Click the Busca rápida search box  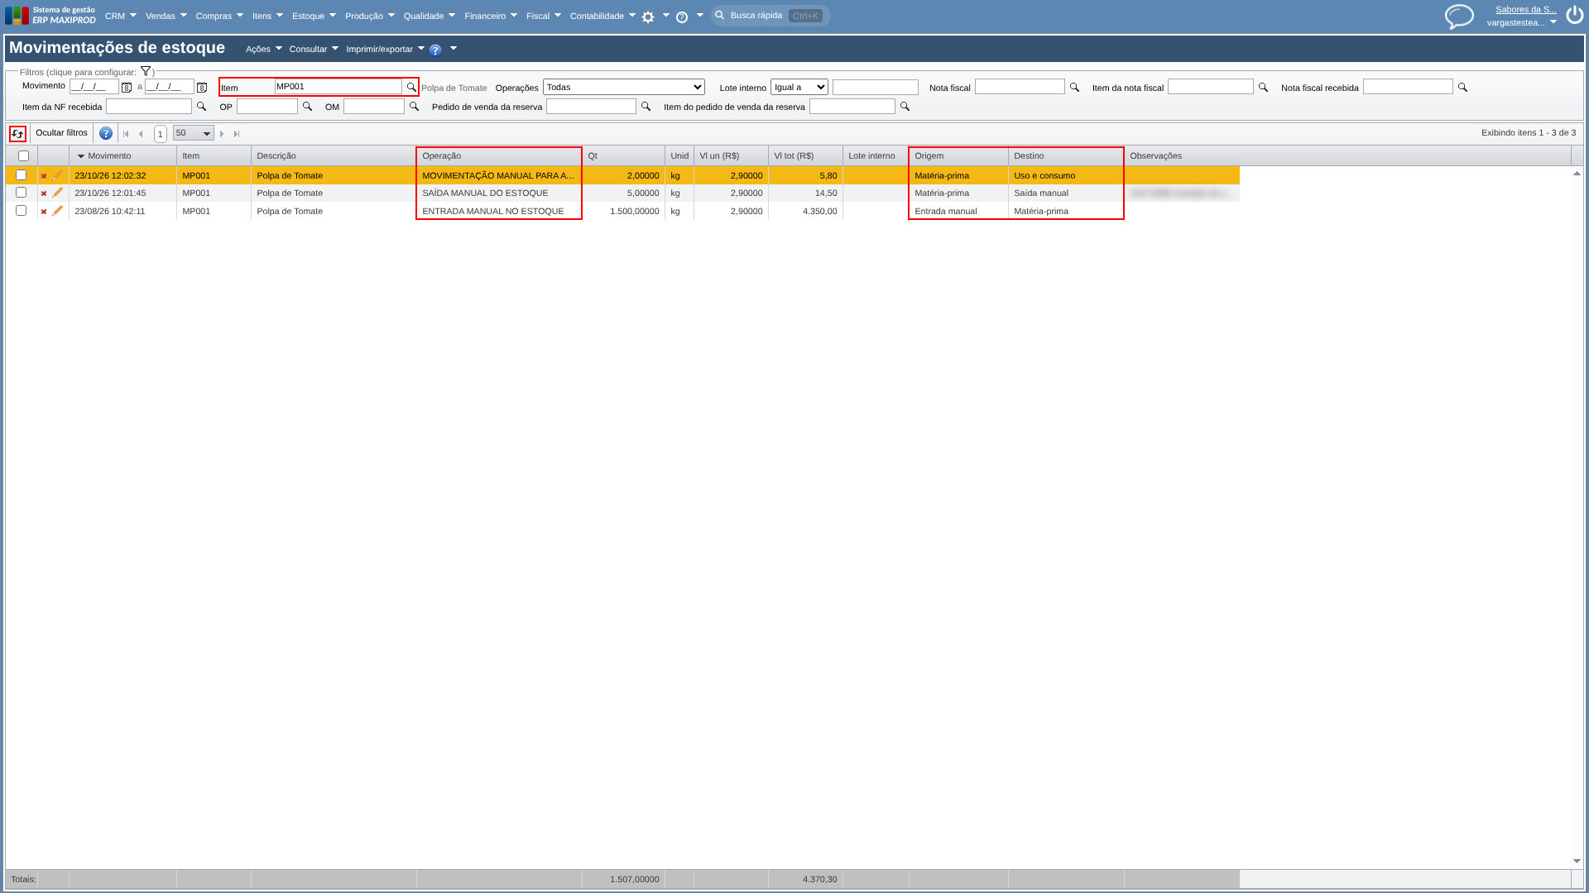770,16
